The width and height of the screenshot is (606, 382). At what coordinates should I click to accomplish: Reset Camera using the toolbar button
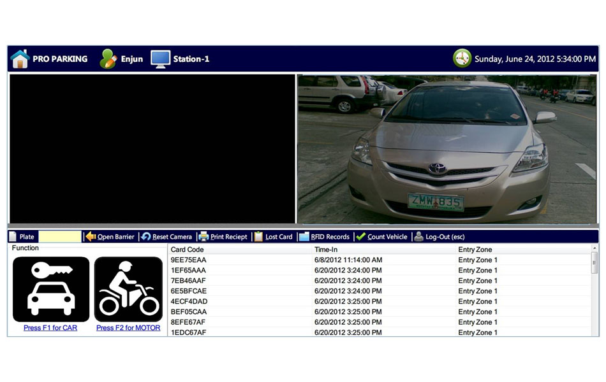(166, 237)
